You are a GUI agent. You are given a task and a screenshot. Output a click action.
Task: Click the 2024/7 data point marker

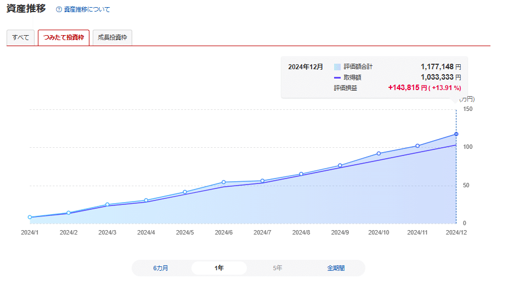pos(262,181)
